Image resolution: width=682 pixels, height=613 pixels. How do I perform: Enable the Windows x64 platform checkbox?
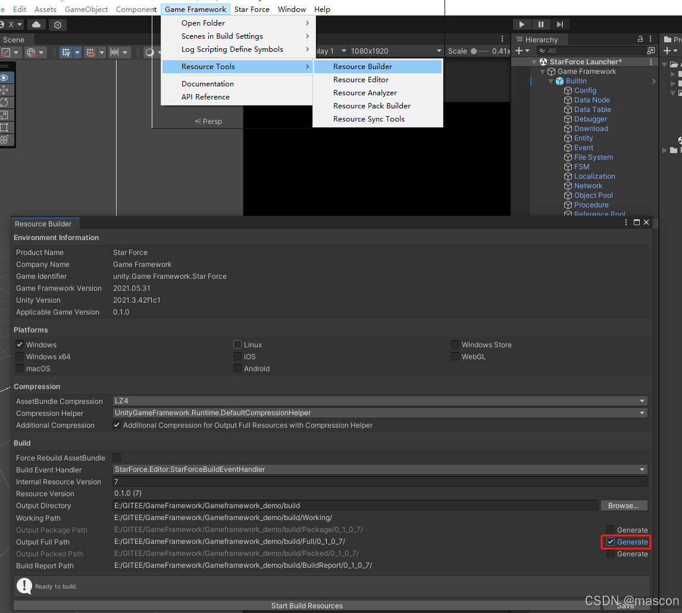pos(20,356)
